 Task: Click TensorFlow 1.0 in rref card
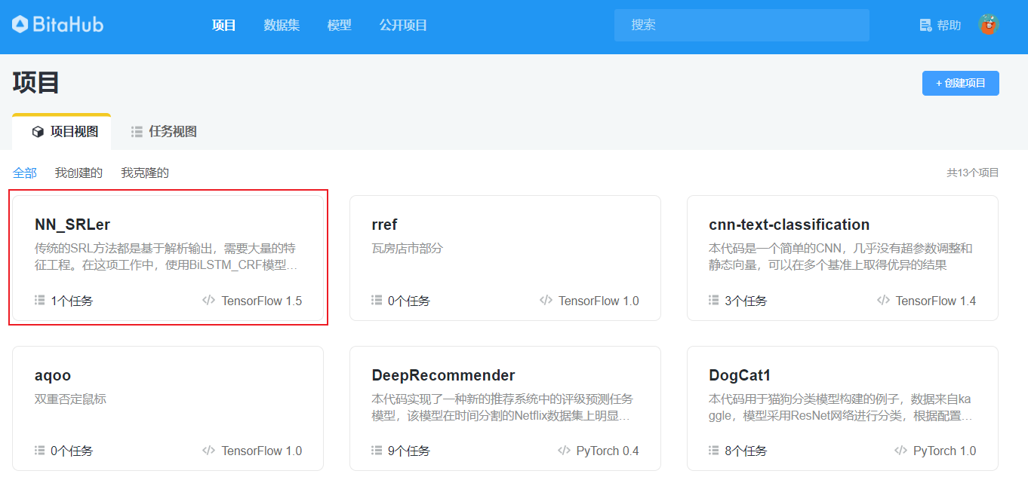599,301
